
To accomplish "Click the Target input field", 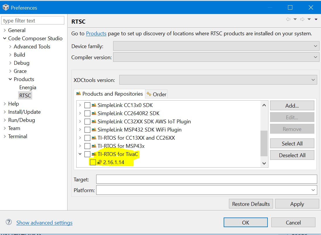I will (207, 179).
